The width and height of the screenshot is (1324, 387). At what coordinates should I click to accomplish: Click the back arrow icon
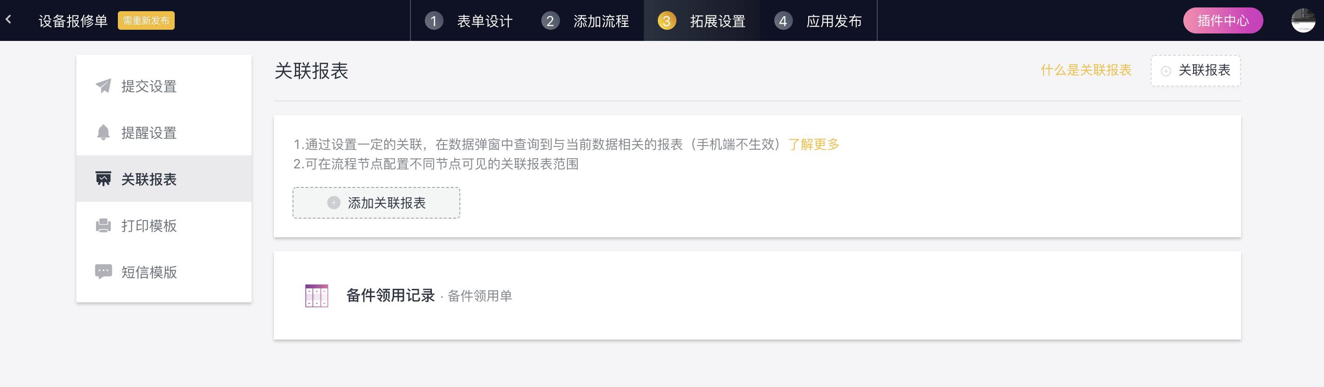[x=8, y=20]
